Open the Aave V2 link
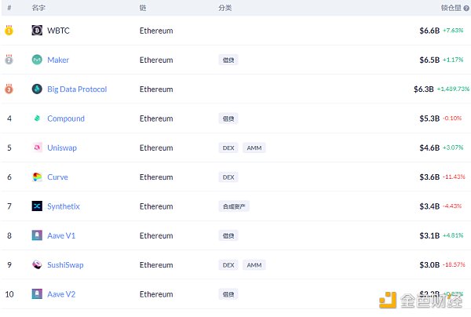Screen dimensions: 471x317 click(61, 294)
